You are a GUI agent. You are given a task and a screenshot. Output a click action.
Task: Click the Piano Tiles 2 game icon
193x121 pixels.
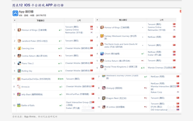[x=19, y=63]
